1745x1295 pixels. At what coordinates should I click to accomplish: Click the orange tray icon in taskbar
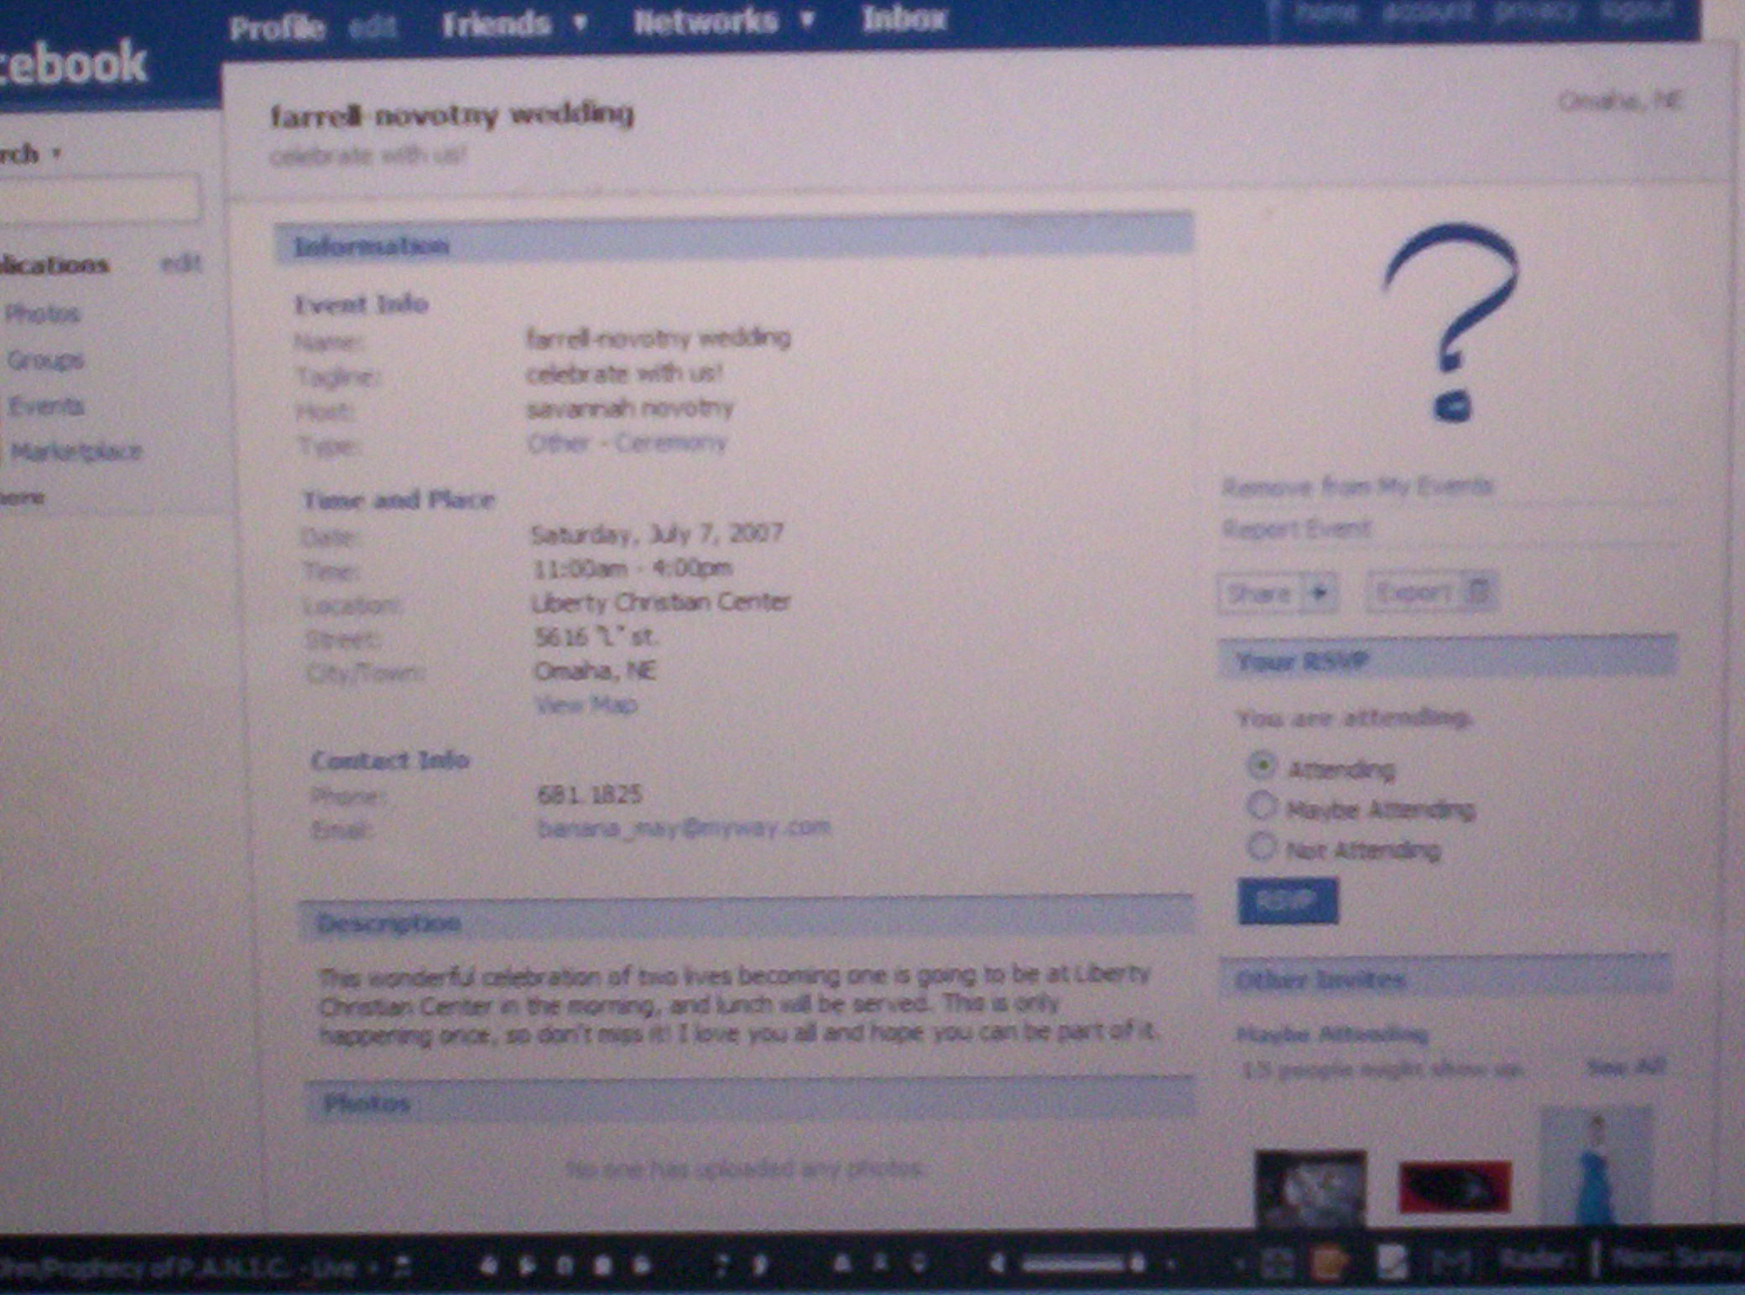click(1328, 1263)
